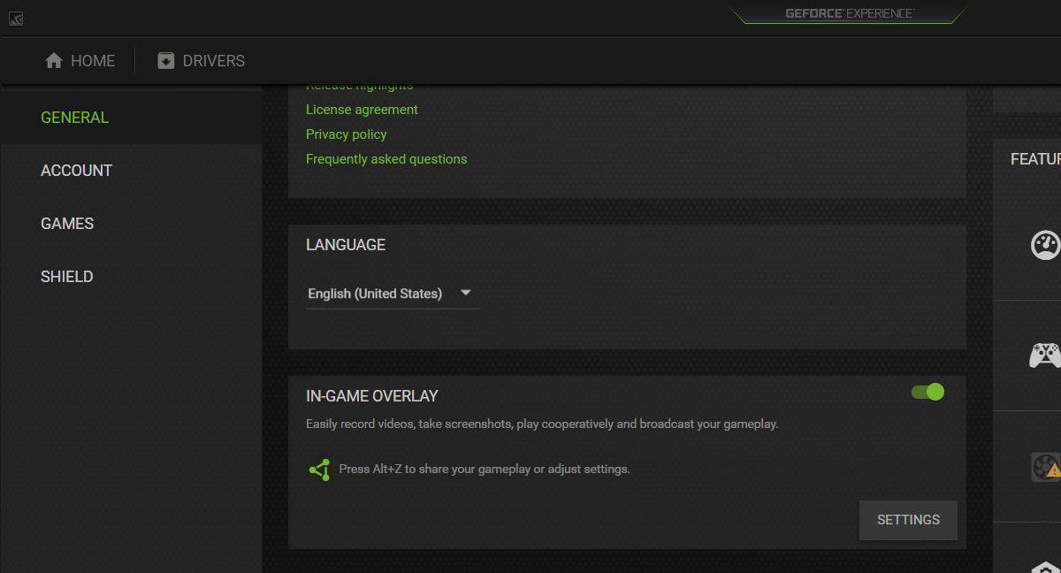The height and width of the screenshot is (573, 1061).
Task: Select Shield in the settings sidebar
Action: click(x=131, y=277)
